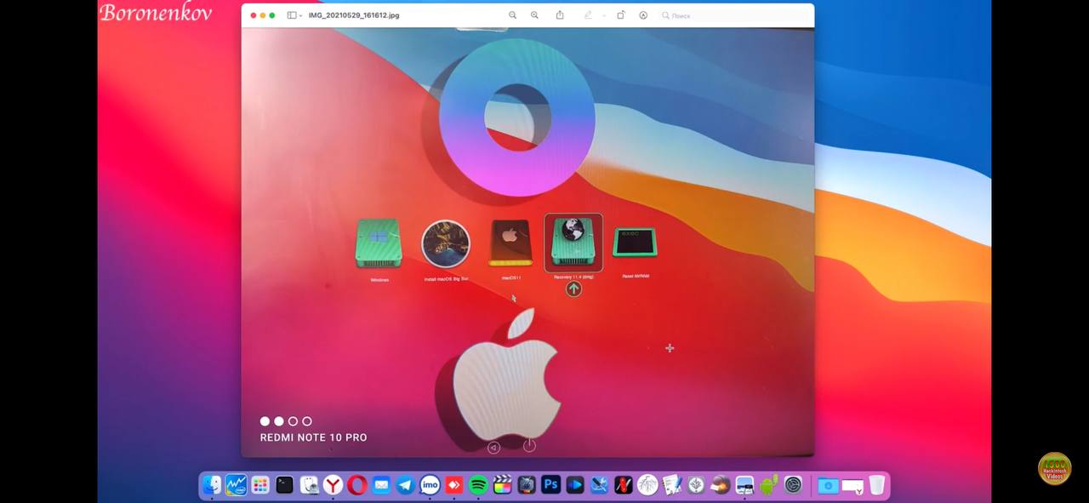Launch Telegram from the Dock
Viewport: 1089px width, 503px height.
pyautogui.click(x=406, y=485)
